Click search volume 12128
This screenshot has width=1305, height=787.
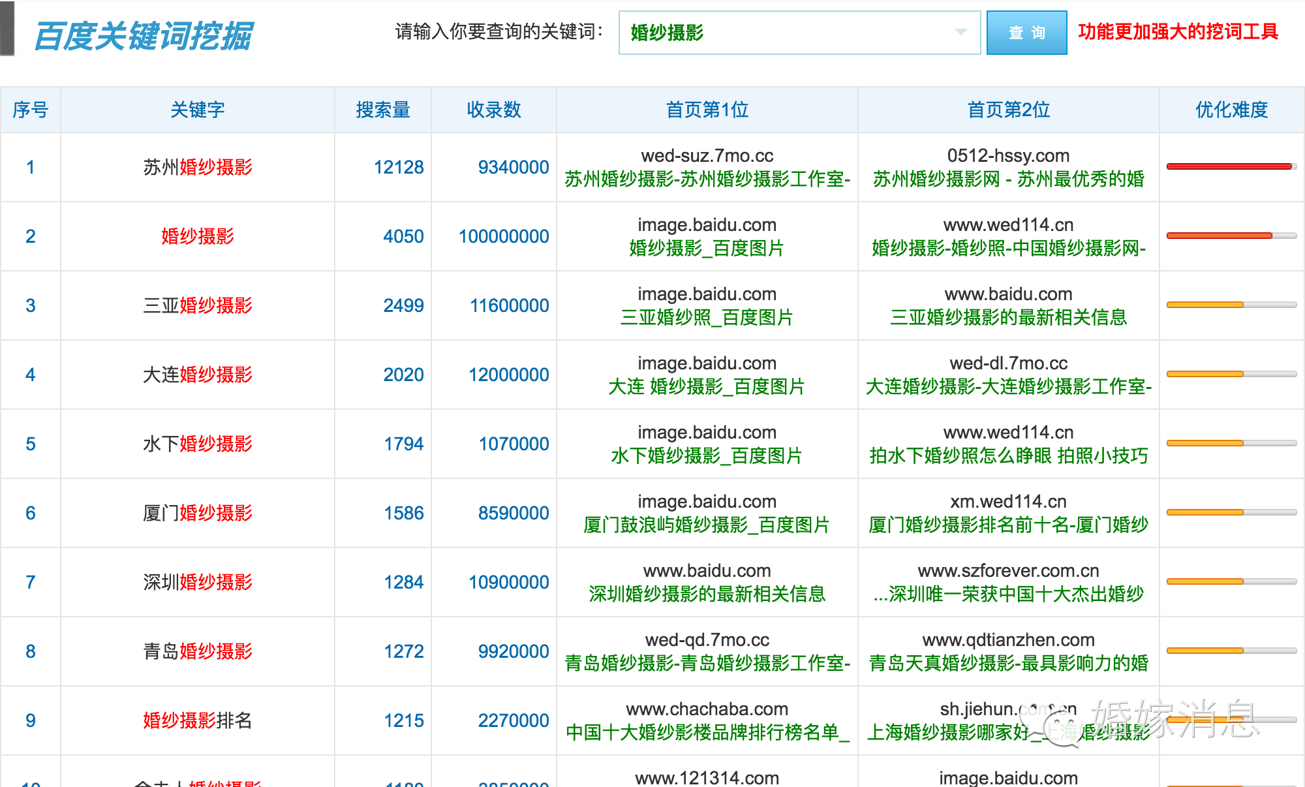tap(399, 167)
